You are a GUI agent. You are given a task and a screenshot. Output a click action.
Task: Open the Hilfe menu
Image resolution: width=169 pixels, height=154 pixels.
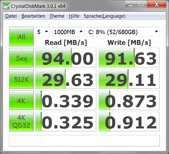point(74,16)
